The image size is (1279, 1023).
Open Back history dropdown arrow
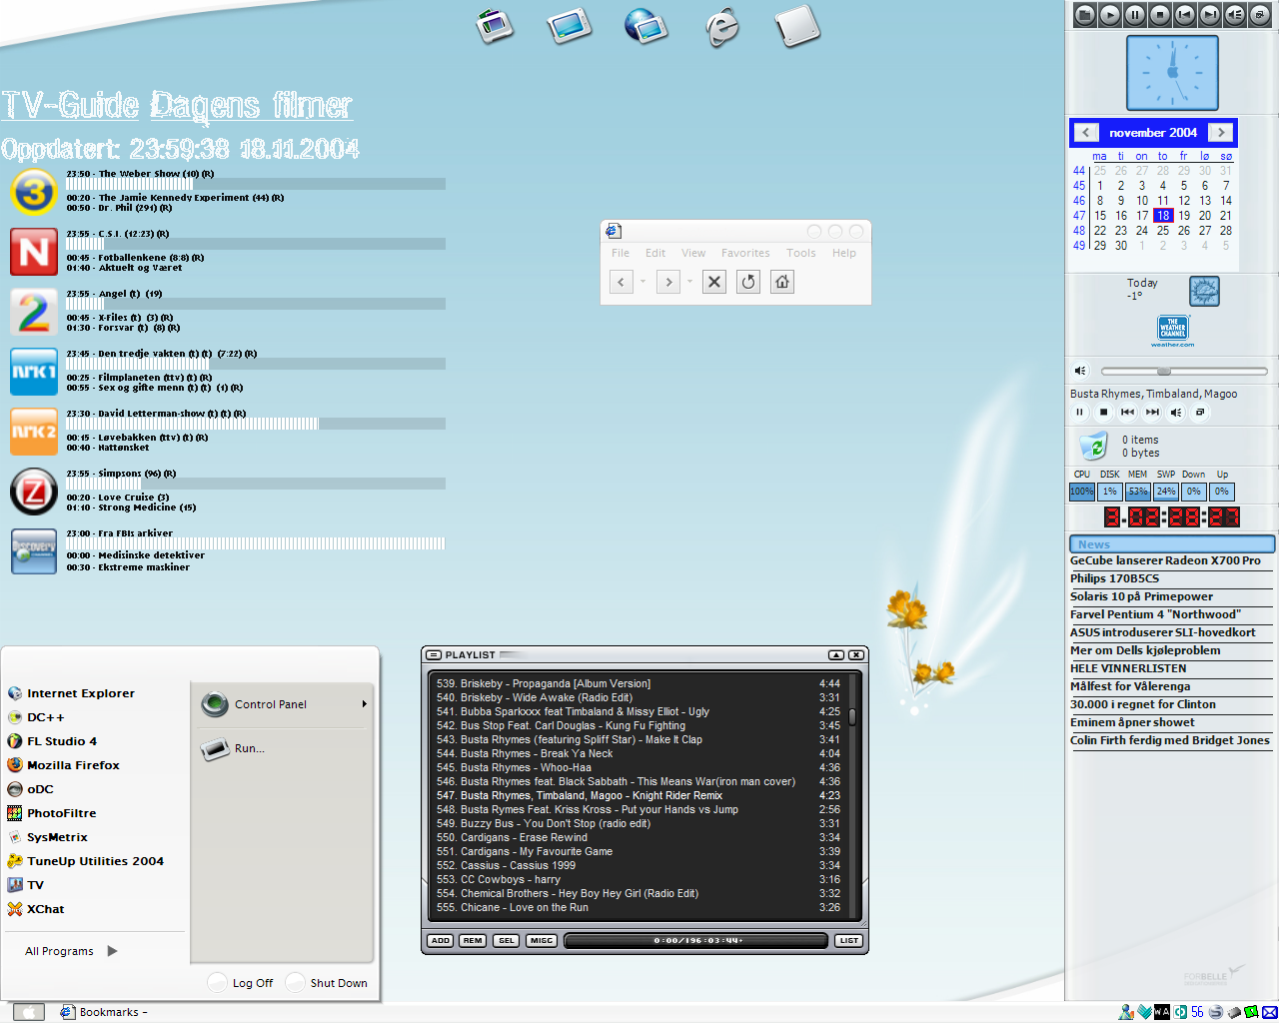[642, 282]
